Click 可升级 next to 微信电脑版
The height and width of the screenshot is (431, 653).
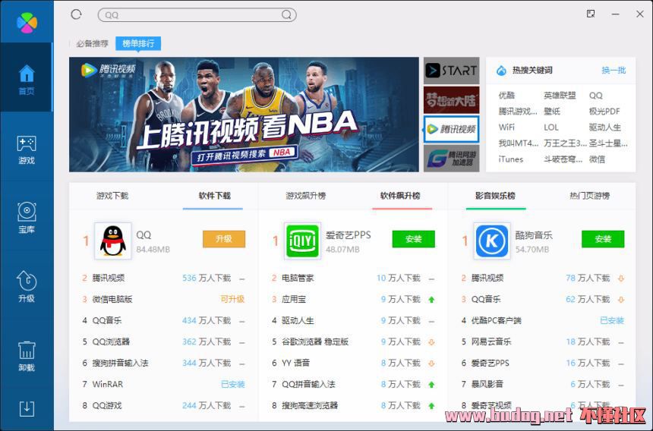[x=232, y=299]
